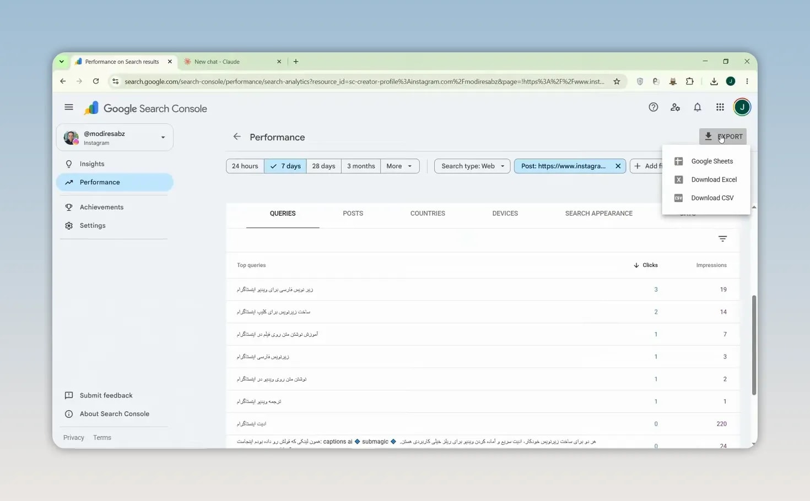The image size is (810, 501).
Task: Select the 3 months date range
Action: (361, 166)
